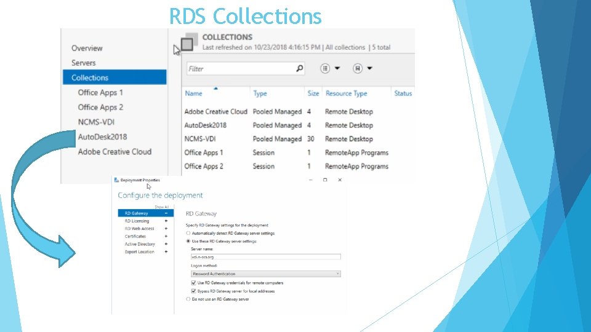Select the Office Apps 1 table row
591x332 pixels.
point(298,152)
